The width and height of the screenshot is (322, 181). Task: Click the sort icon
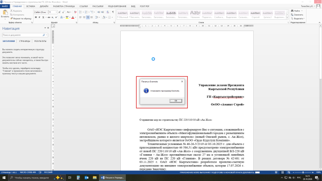point(108,12)
